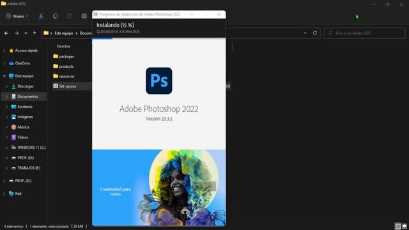
Task: Select the Set-up.exe file
Action: coord(68,86)
